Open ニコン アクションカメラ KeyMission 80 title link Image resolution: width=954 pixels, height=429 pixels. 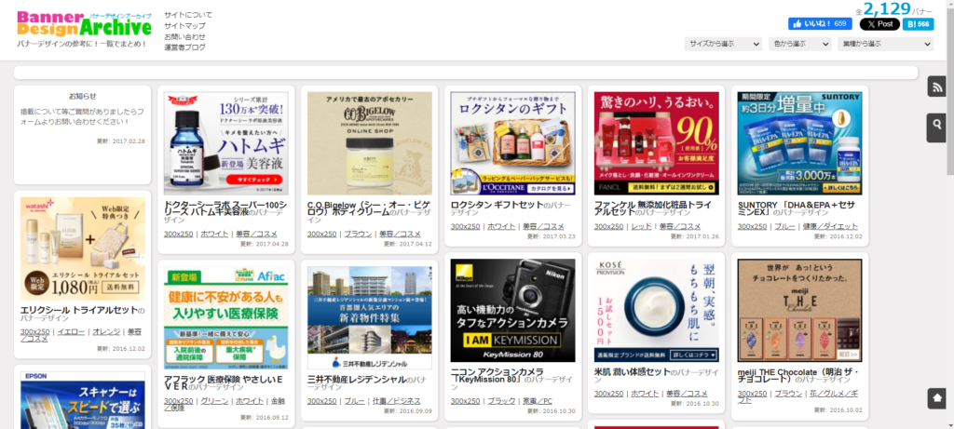tap(496, 375)
